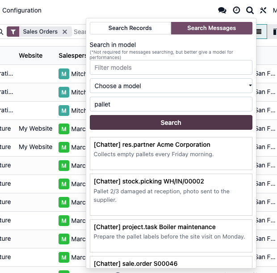This screenshot has height=273, width=277.
Task: Click the input containing pallet
Action: click(171, 104)
